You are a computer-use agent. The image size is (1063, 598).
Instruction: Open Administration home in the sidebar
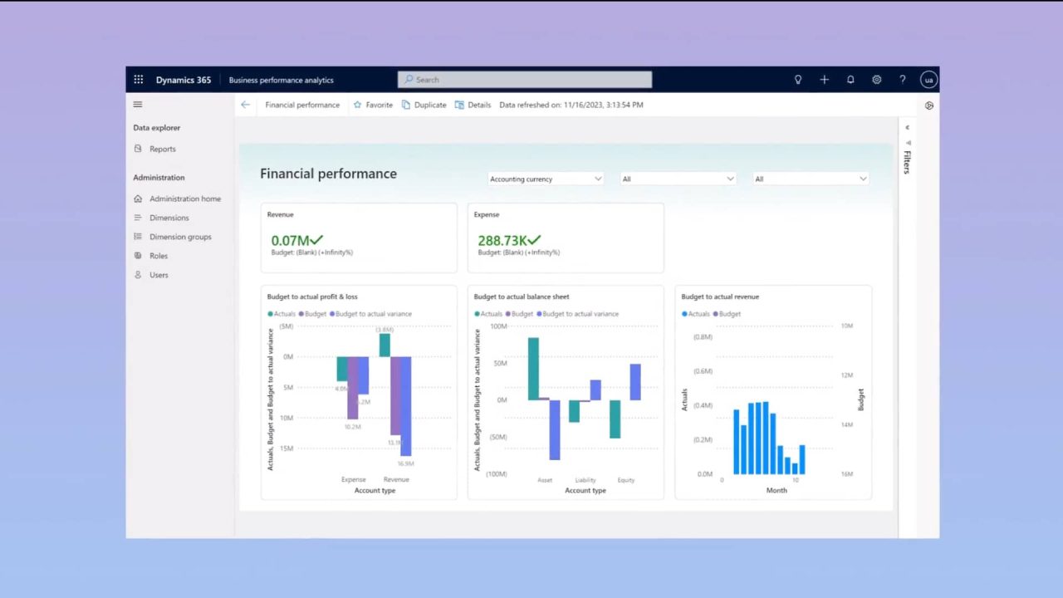pos(184,199)
